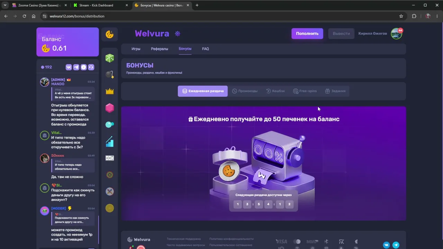View site information in the address bar
443x249 pixels.
pyautogui.click(x=44, y=16)
